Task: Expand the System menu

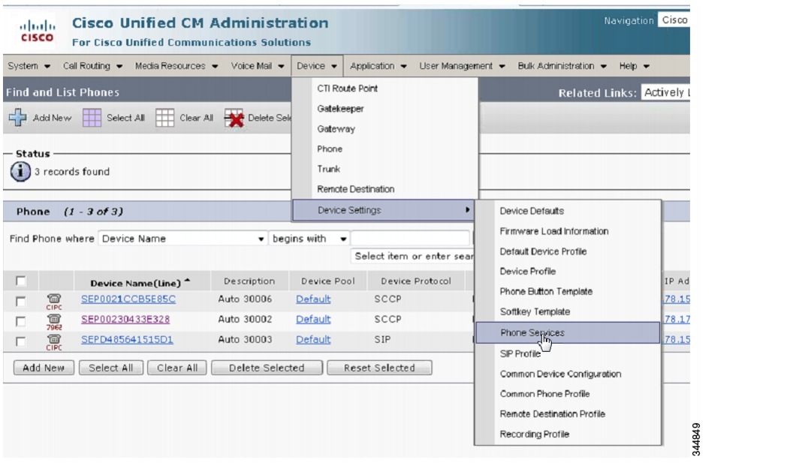Action: [29, 66]
